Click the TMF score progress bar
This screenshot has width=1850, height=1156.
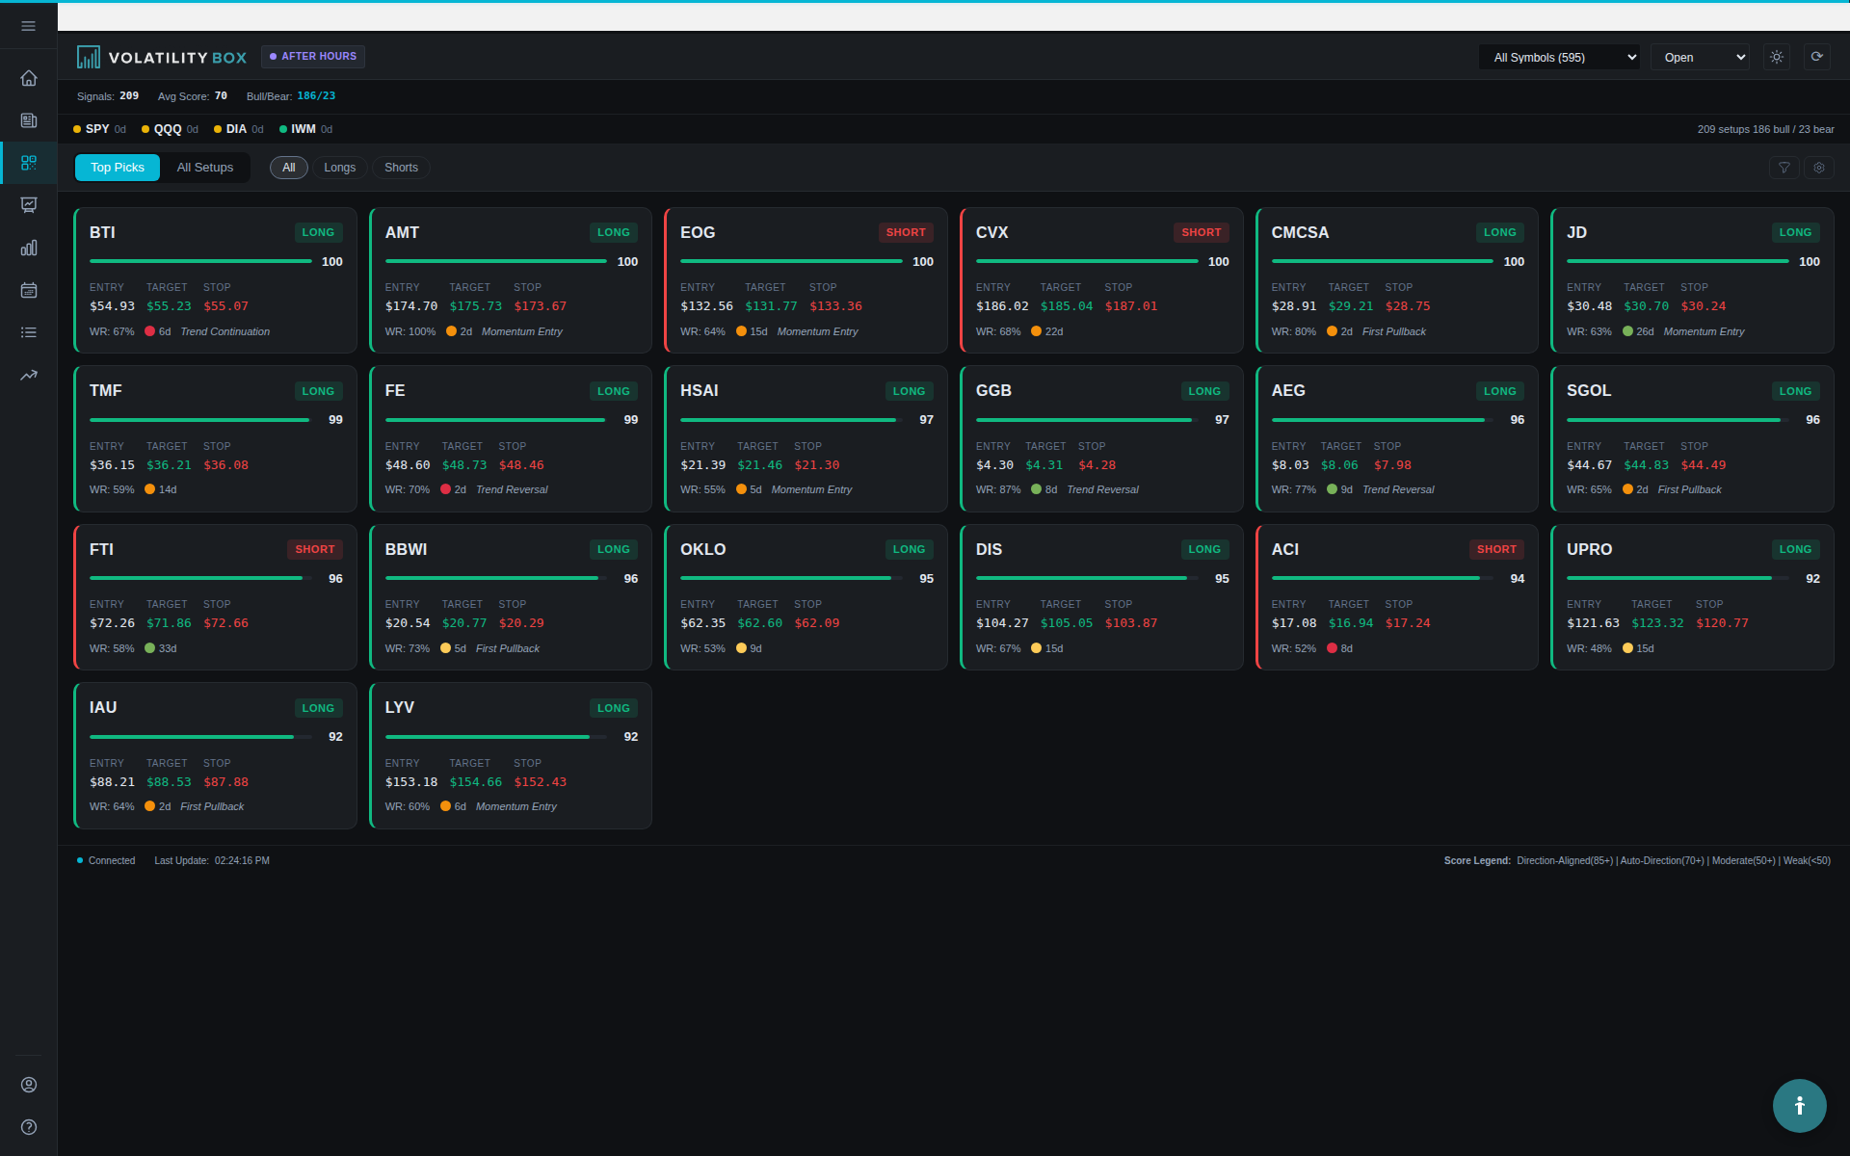200,420
